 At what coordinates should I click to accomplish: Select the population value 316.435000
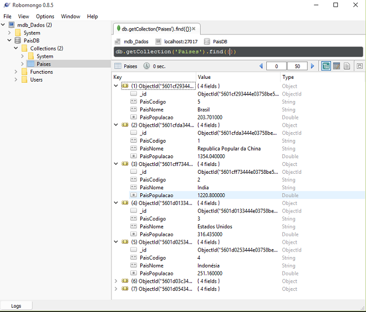[210, 234]
